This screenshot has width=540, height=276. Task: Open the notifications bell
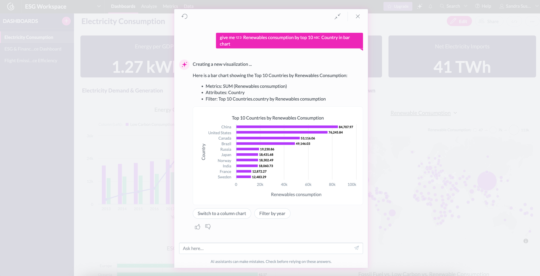point(430,6)
